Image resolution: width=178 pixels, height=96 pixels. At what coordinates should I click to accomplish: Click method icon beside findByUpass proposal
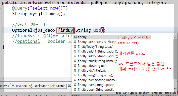click(x=75, y=85)
